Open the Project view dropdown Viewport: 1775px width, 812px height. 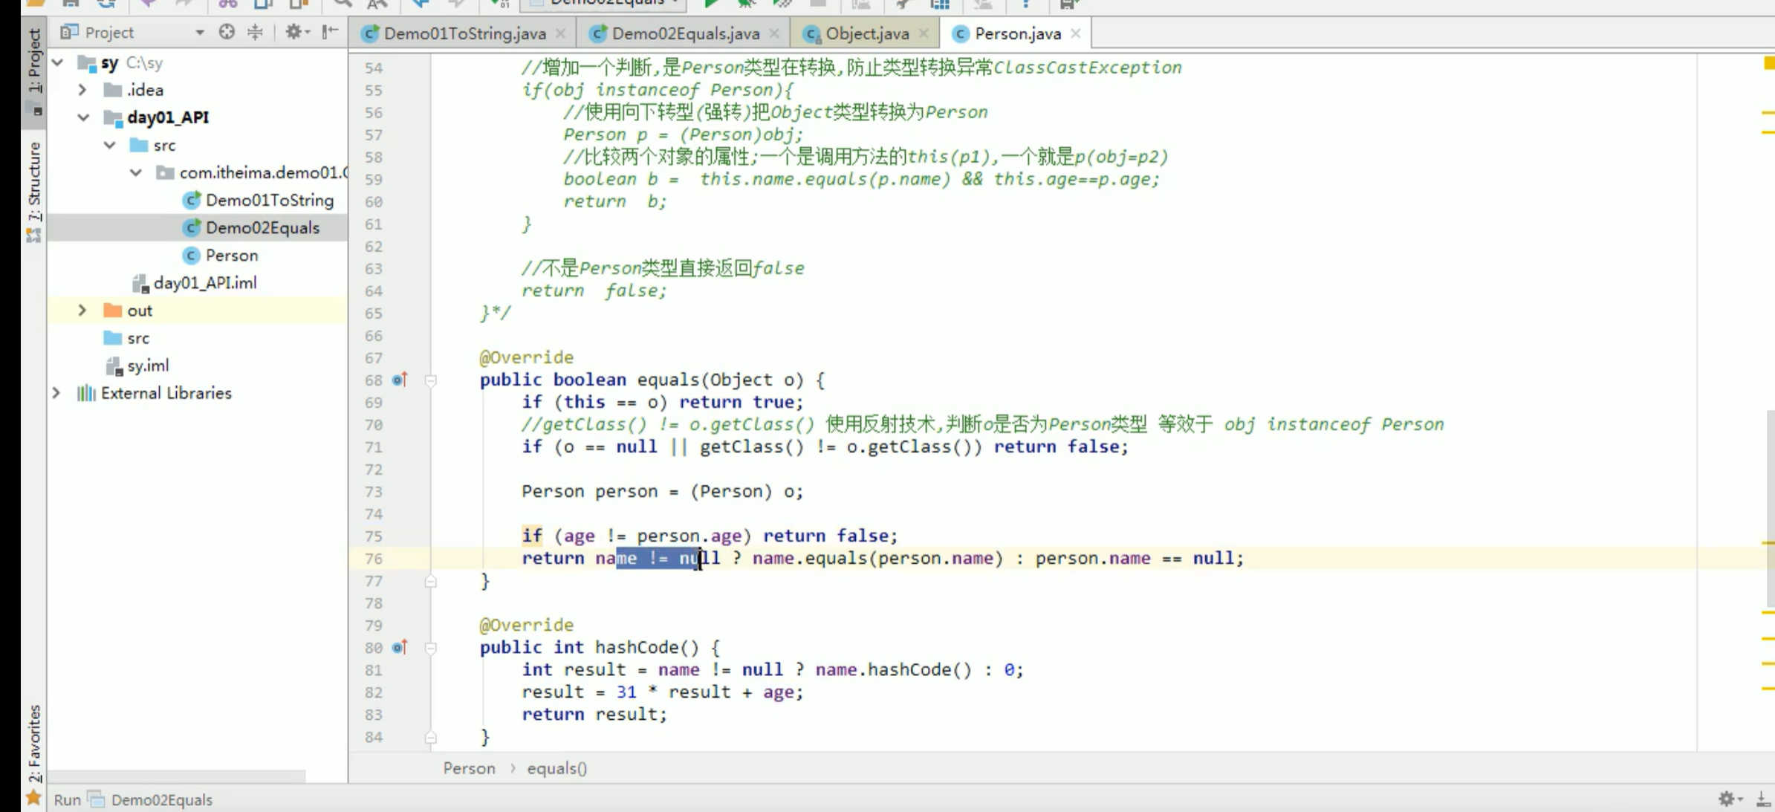[199, 33]
